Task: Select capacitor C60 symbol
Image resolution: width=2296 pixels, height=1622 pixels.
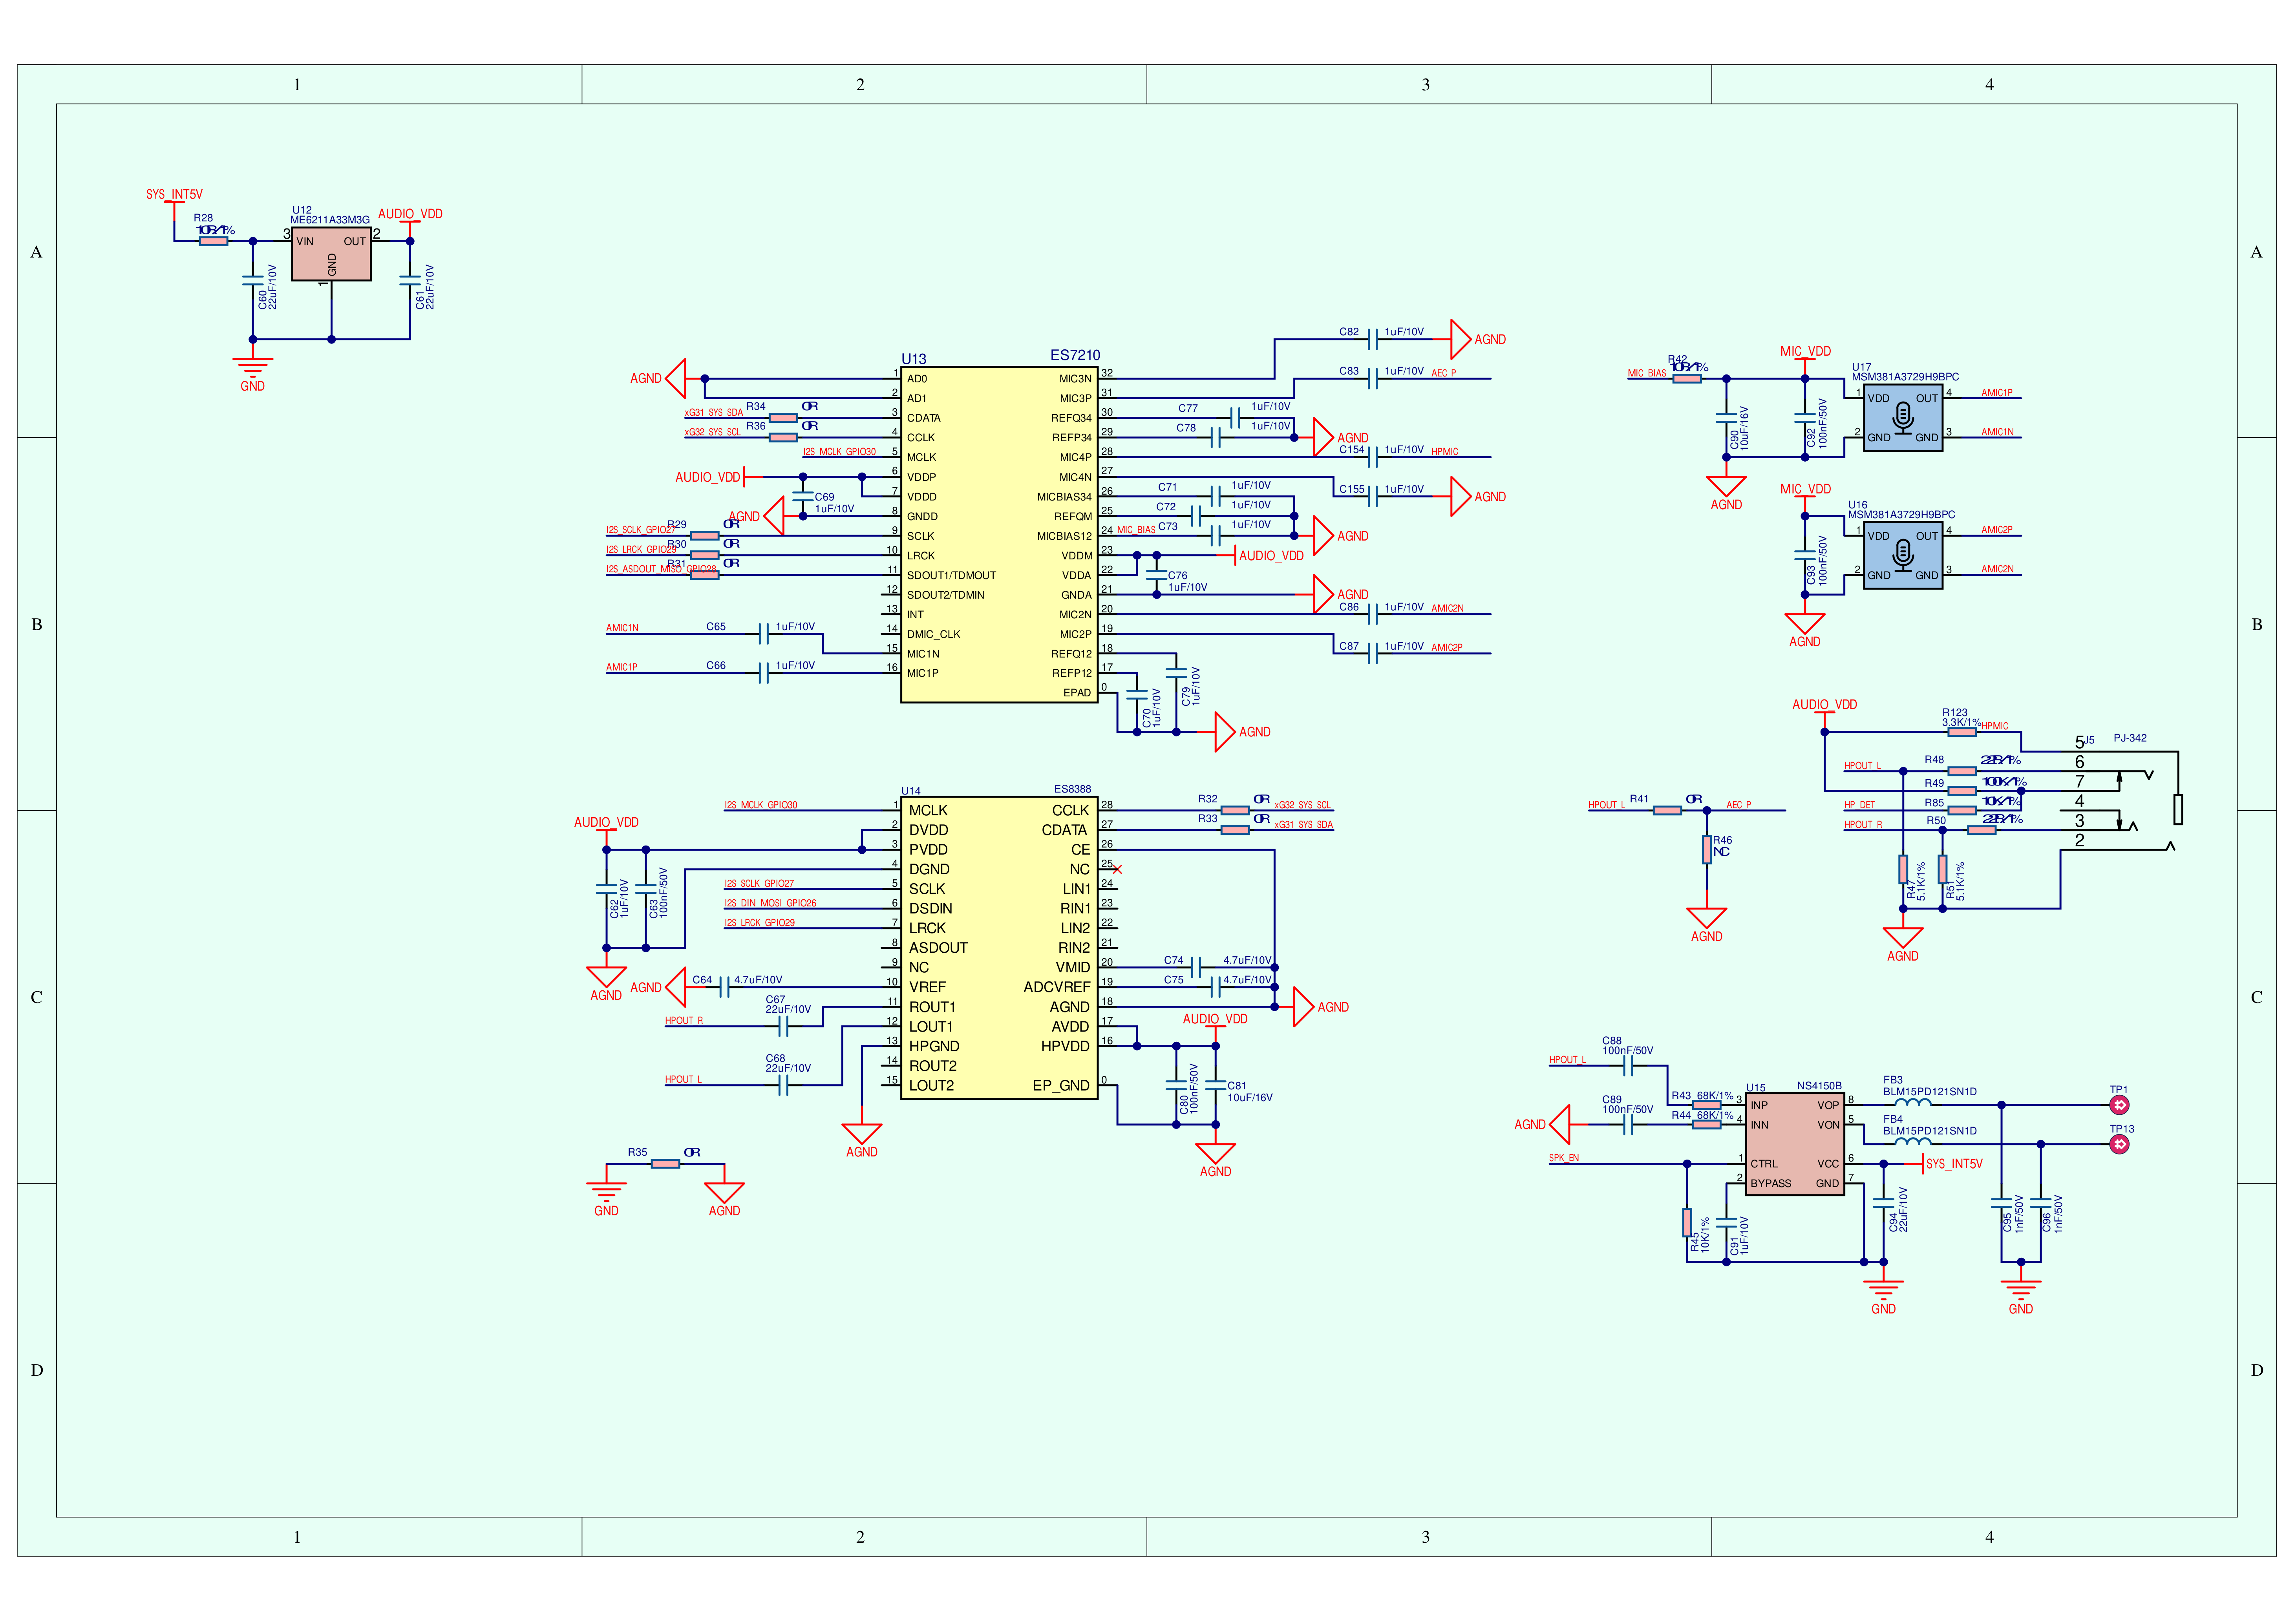Action: point(253,281)
